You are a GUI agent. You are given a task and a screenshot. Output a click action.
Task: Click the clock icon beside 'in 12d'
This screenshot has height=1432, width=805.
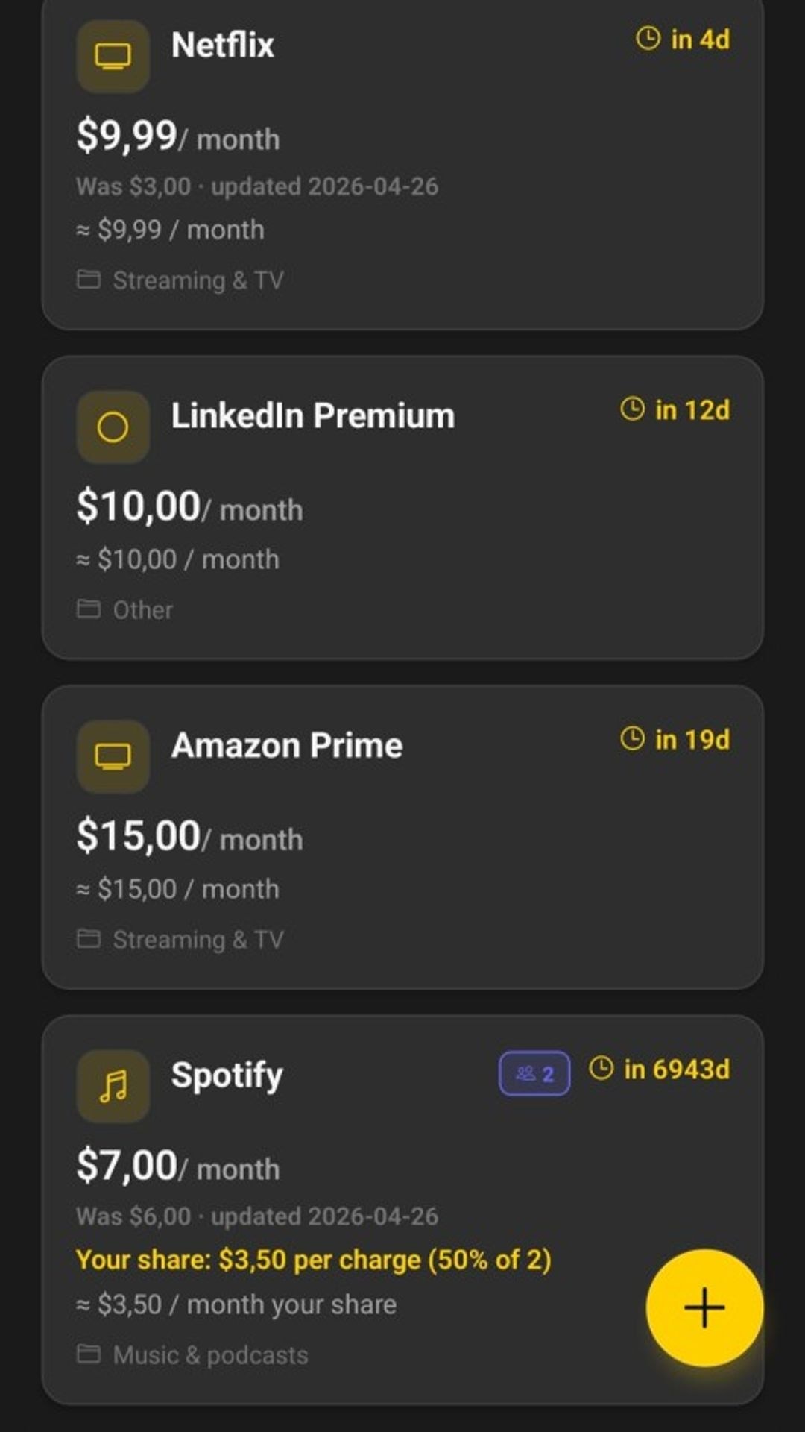click(x=631, y=409)
